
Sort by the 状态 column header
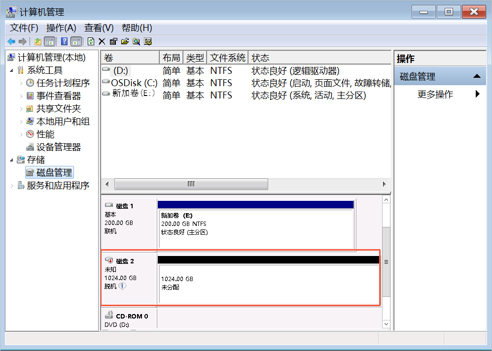tap(320, 58)
